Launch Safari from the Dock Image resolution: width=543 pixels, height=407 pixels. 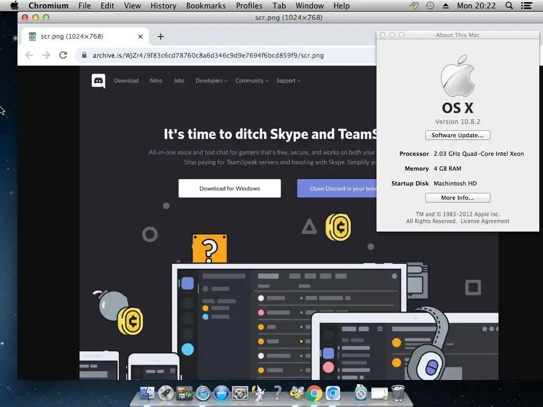[203, 394]
